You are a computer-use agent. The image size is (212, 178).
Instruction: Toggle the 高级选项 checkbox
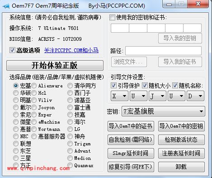(12, 50)
